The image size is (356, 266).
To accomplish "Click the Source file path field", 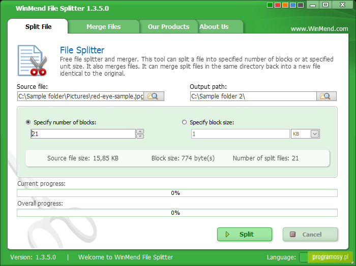I will click(x=80, y=96).
